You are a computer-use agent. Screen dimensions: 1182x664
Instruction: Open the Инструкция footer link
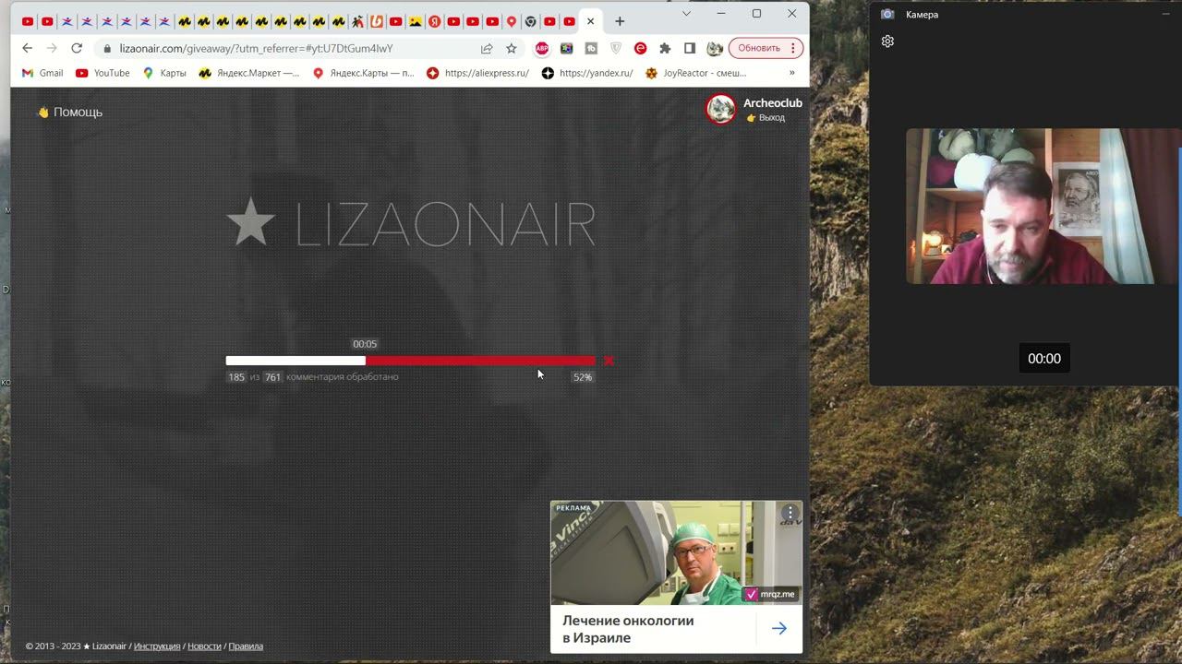157,646
